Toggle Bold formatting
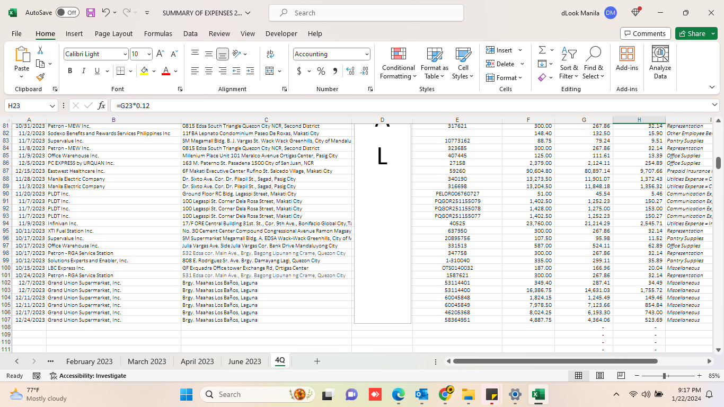 click(x=70, y=71)
